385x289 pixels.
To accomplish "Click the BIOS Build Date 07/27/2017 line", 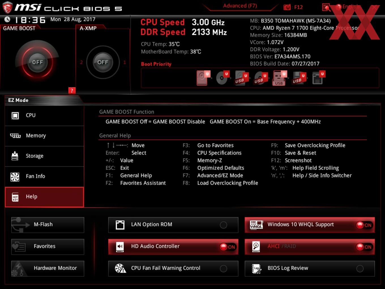I will 285,64.
